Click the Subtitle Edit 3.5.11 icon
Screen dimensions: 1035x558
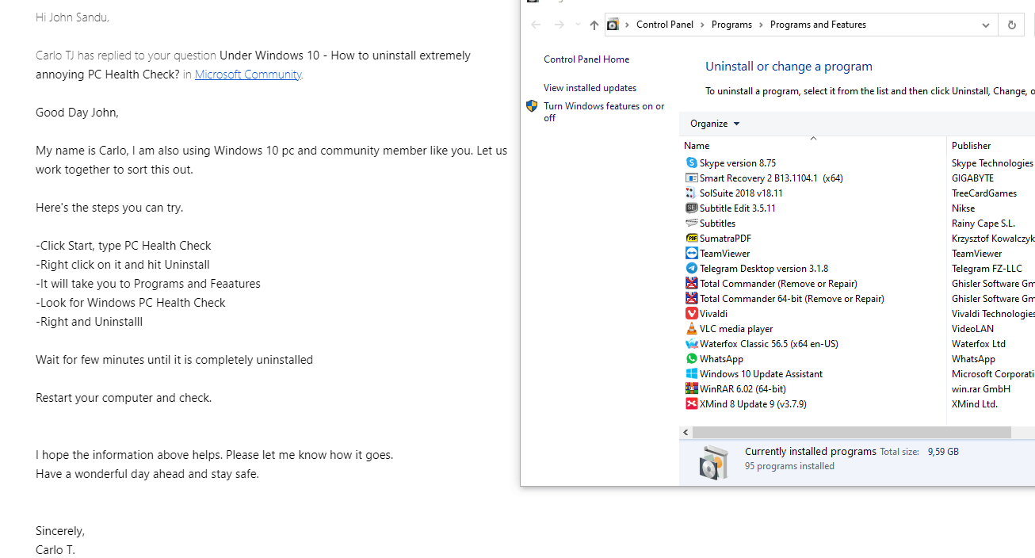click(x=691, y=208)
